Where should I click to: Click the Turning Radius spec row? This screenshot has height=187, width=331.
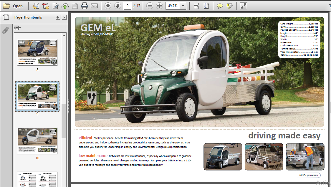coord(299,49)
